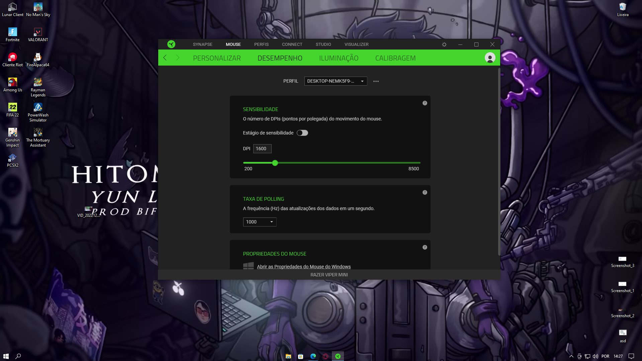642x361 pixels.
Task: Click the Razer Synapse logo icon
Action: point(171,44)
